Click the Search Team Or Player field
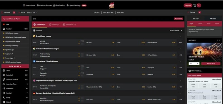 pyautogui.click(x=15, y=19)
